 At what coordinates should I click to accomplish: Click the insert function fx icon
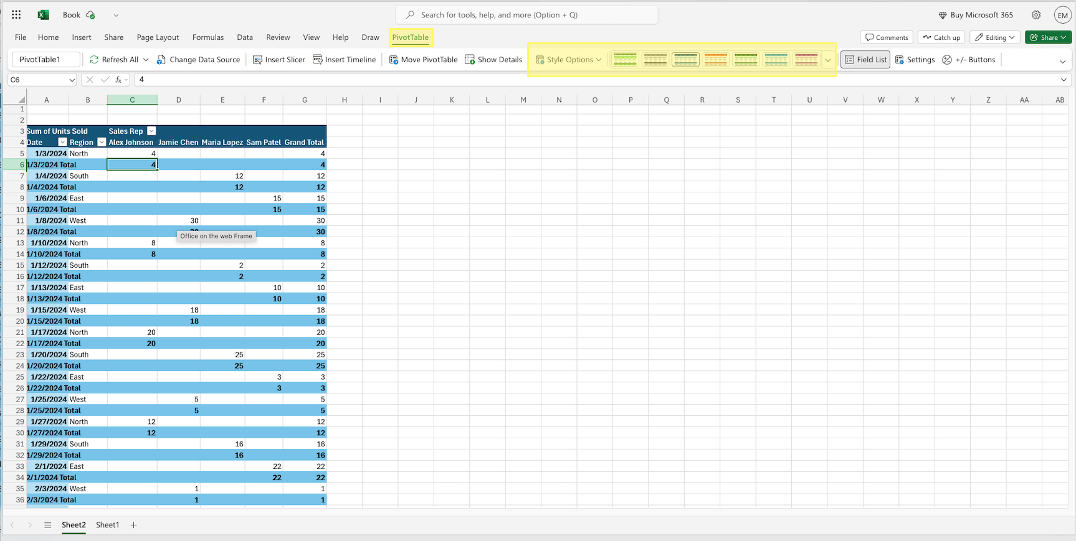pyautogui.click(x=118, y=80)
